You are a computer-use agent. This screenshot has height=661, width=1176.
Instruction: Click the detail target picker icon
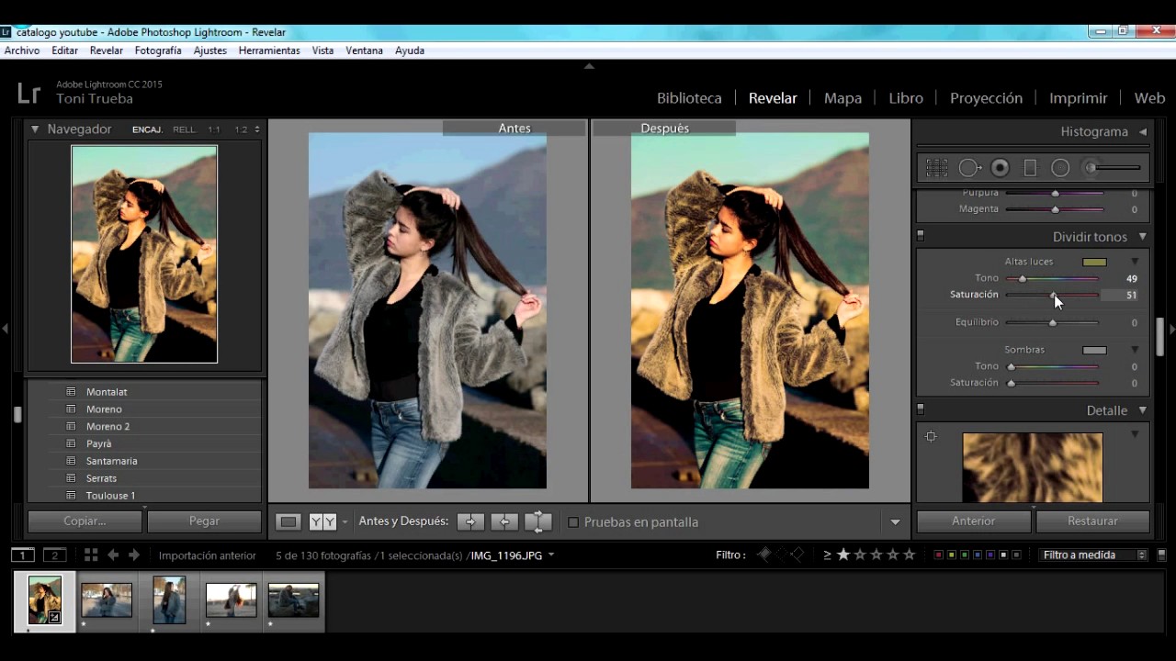931,436
